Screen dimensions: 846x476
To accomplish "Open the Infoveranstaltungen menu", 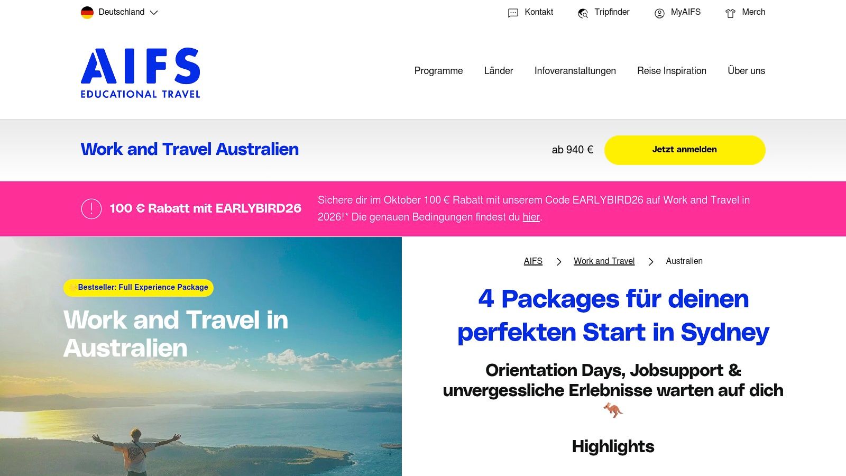I will click(575, 71).
